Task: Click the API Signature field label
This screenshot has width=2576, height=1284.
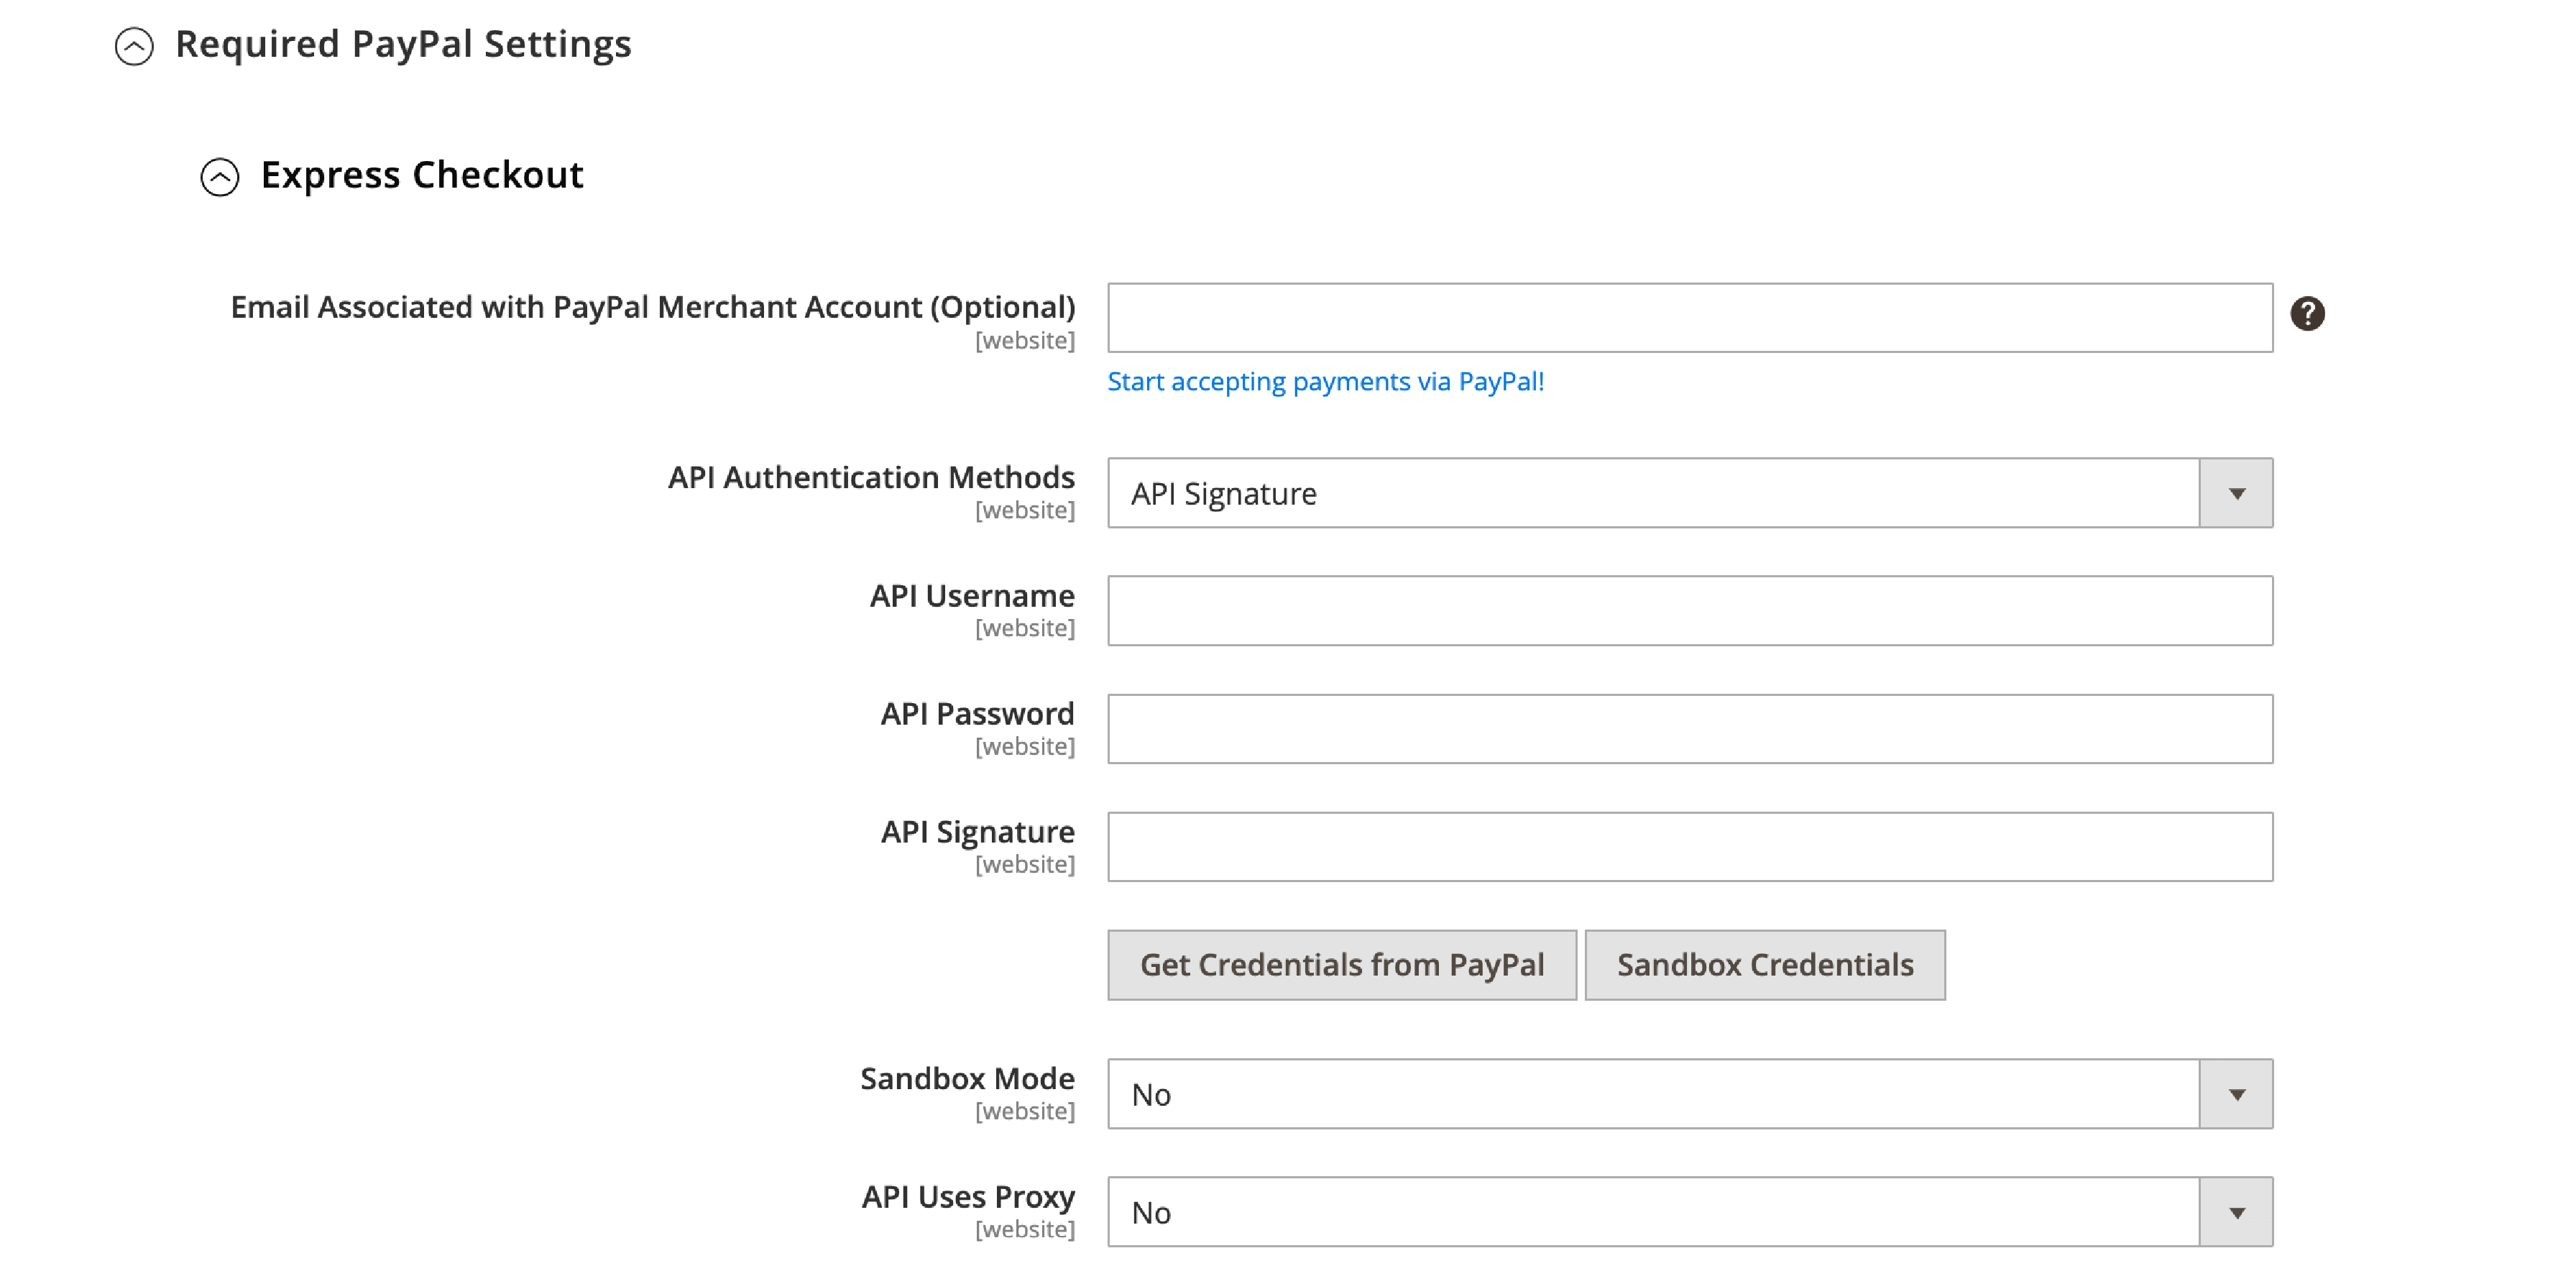Action: coord(977,832)
